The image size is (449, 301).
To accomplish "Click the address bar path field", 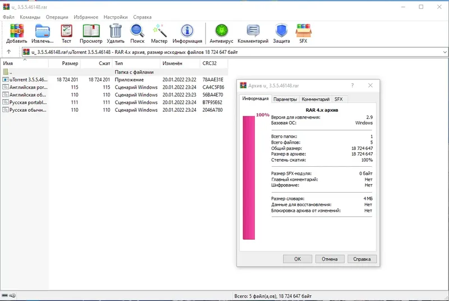I will tap(235, 52).
